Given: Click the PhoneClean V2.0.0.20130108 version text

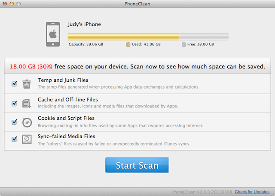Looking at the screenshot, I should [202, 192].
